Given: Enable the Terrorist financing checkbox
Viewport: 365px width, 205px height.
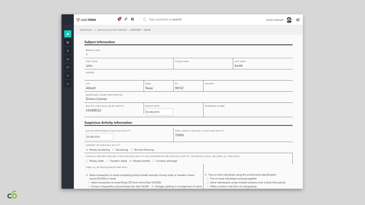Looking at the screenshot, I should [131, 150].
